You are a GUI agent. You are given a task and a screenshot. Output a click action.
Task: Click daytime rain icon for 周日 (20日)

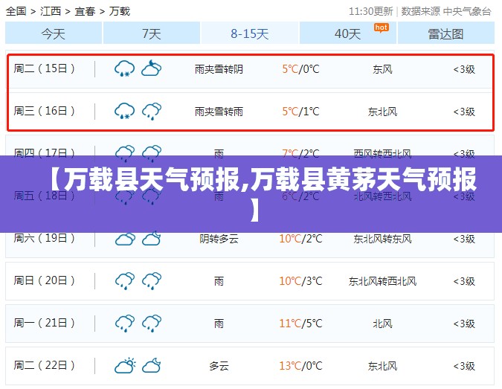[125, 281]
